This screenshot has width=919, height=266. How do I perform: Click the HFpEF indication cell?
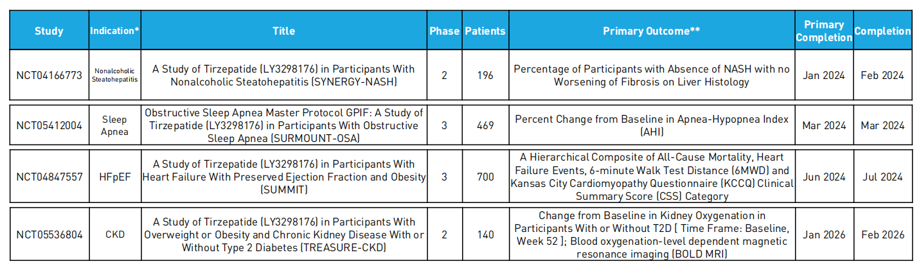[x=115, y=177]
